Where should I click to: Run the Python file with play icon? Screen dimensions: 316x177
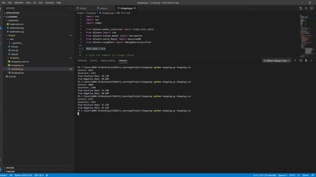pos(306,8)
